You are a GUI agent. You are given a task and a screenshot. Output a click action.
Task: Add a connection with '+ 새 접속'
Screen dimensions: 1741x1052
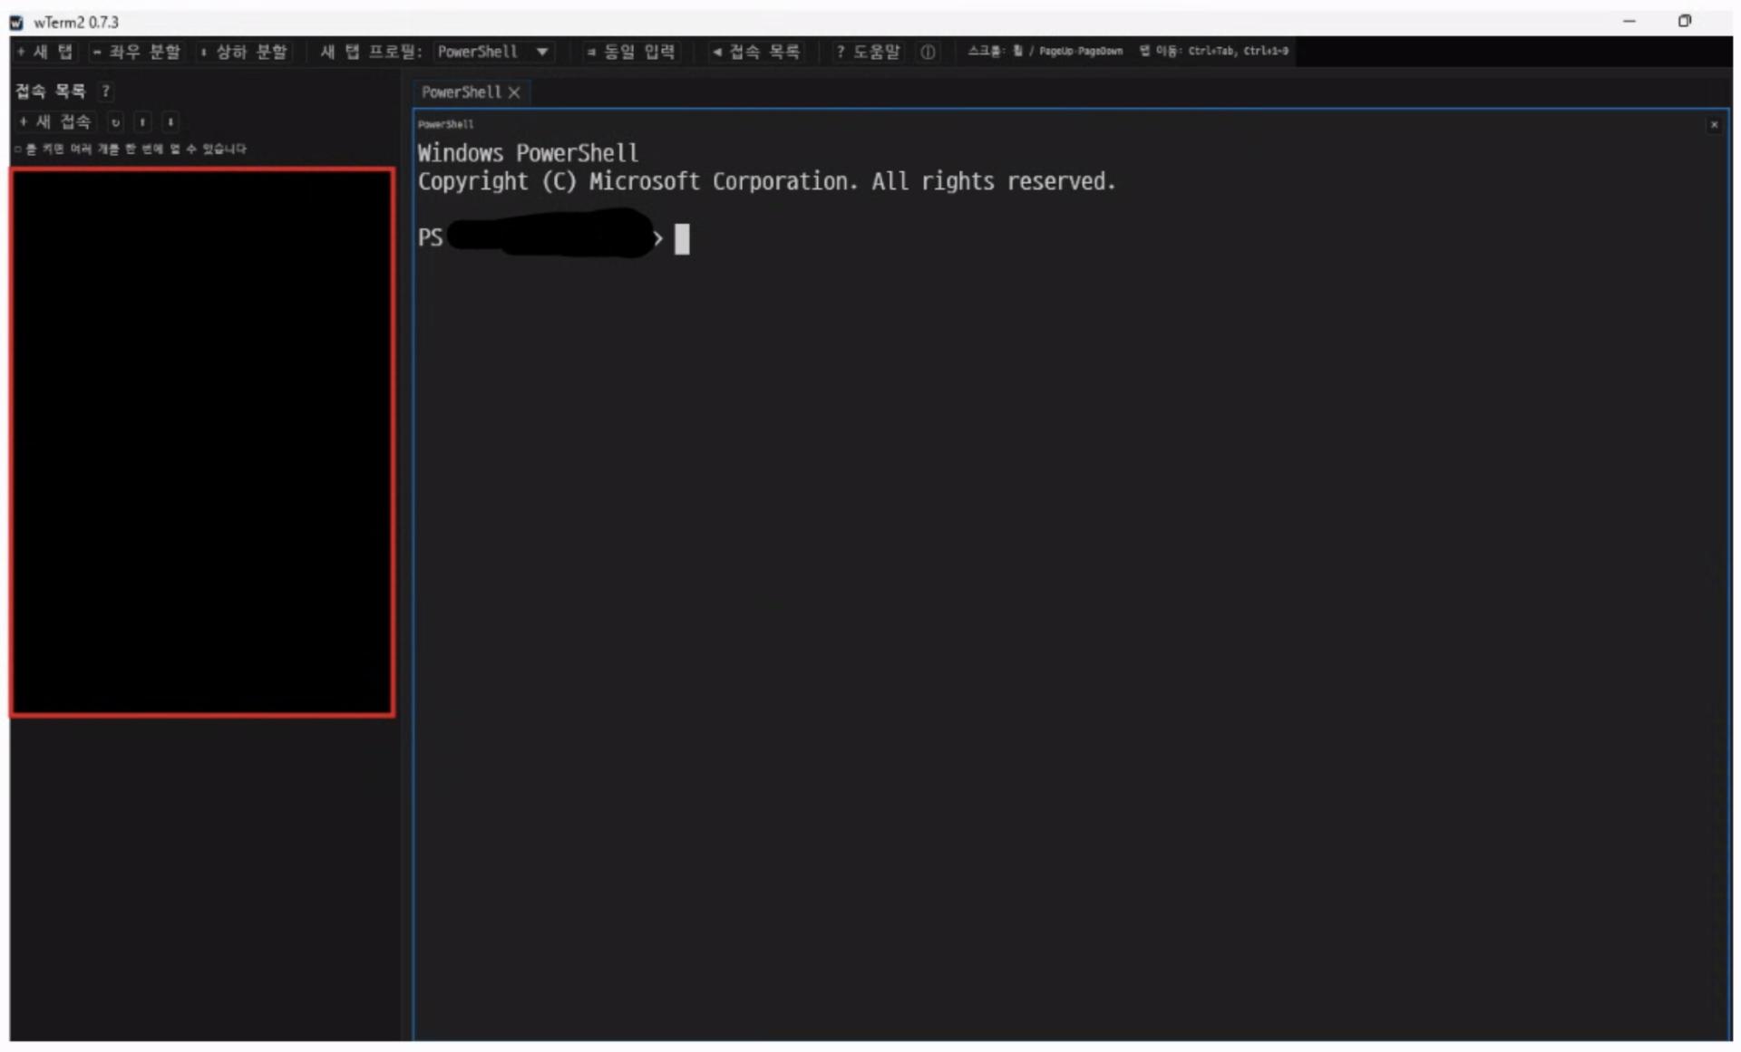tap(55, 121)
